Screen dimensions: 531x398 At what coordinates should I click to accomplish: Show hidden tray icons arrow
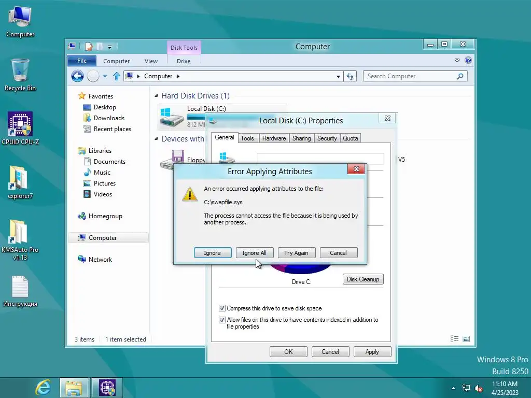(x=453, y=388)
